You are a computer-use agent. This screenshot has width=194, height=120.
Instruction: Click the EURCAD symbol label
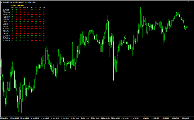pyautogui.click(x=6, y=41)
